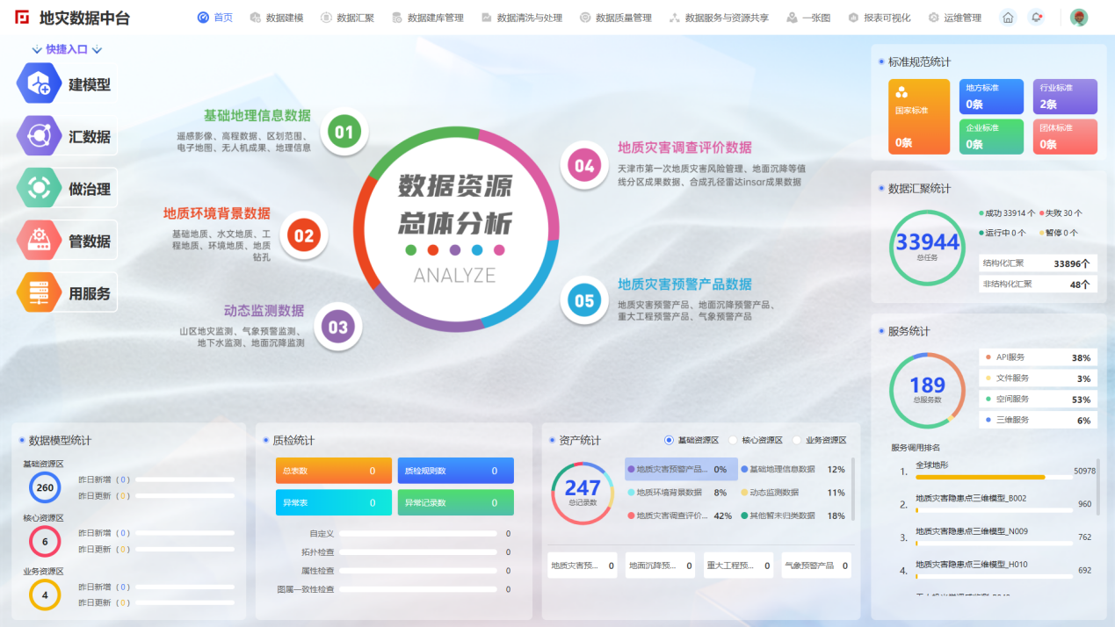Open the 数据建模 menu

coord(277,18)
